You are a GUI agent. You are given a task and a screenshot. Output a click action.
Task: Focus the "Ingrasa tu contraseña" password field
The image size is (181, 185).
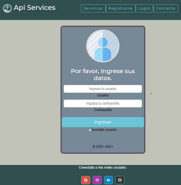(103, 103)
